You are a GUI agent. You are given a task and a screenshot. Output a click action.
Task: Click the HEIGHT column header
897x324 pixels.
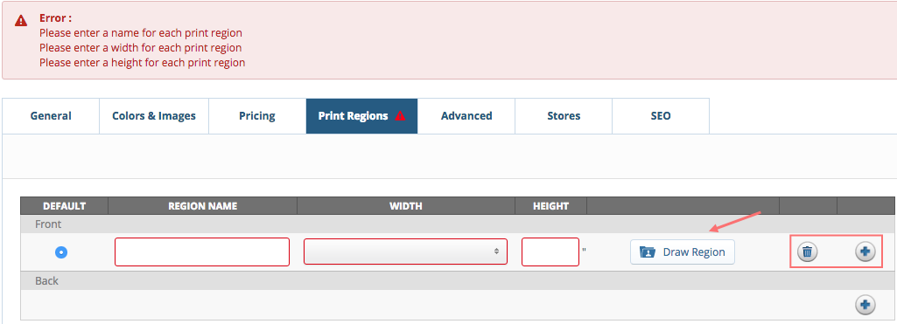[551, 206]
